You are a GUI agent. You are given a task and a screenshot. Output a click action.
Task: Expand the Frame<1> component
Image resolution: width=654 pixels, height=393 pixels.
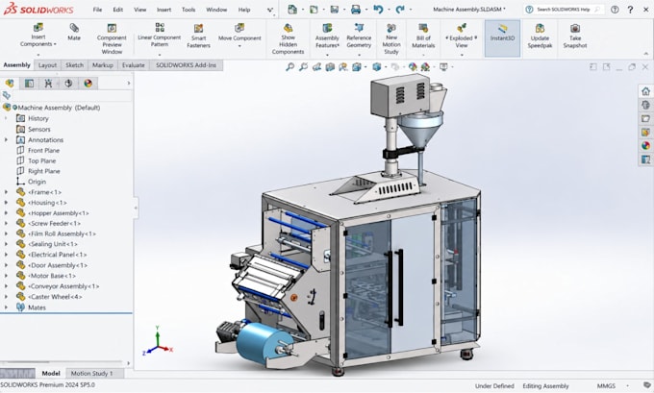[6, 192]
